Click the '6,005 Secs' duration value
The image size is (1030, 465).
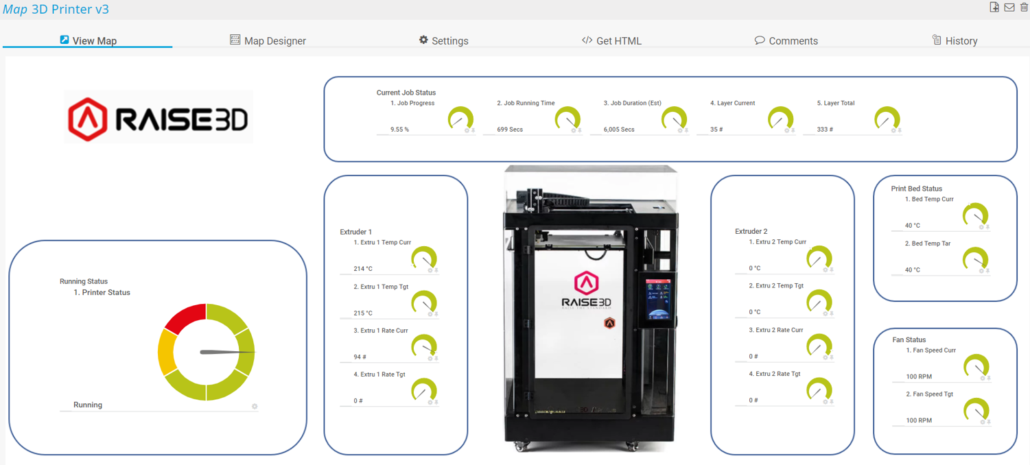point(619,129)
